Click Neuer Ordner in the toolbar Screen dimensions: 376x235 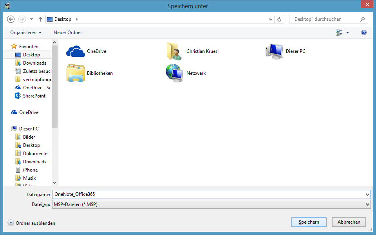coord(68,33)
